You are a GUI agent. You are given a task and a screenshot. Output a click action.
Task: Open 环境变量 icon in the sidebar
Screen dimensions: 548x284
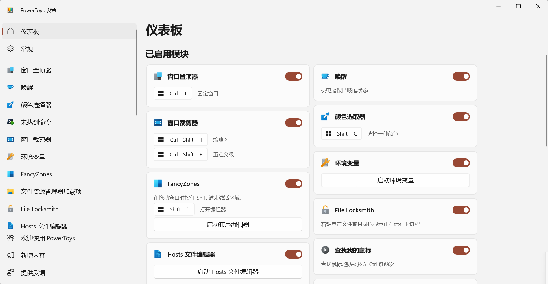(10, 156)
